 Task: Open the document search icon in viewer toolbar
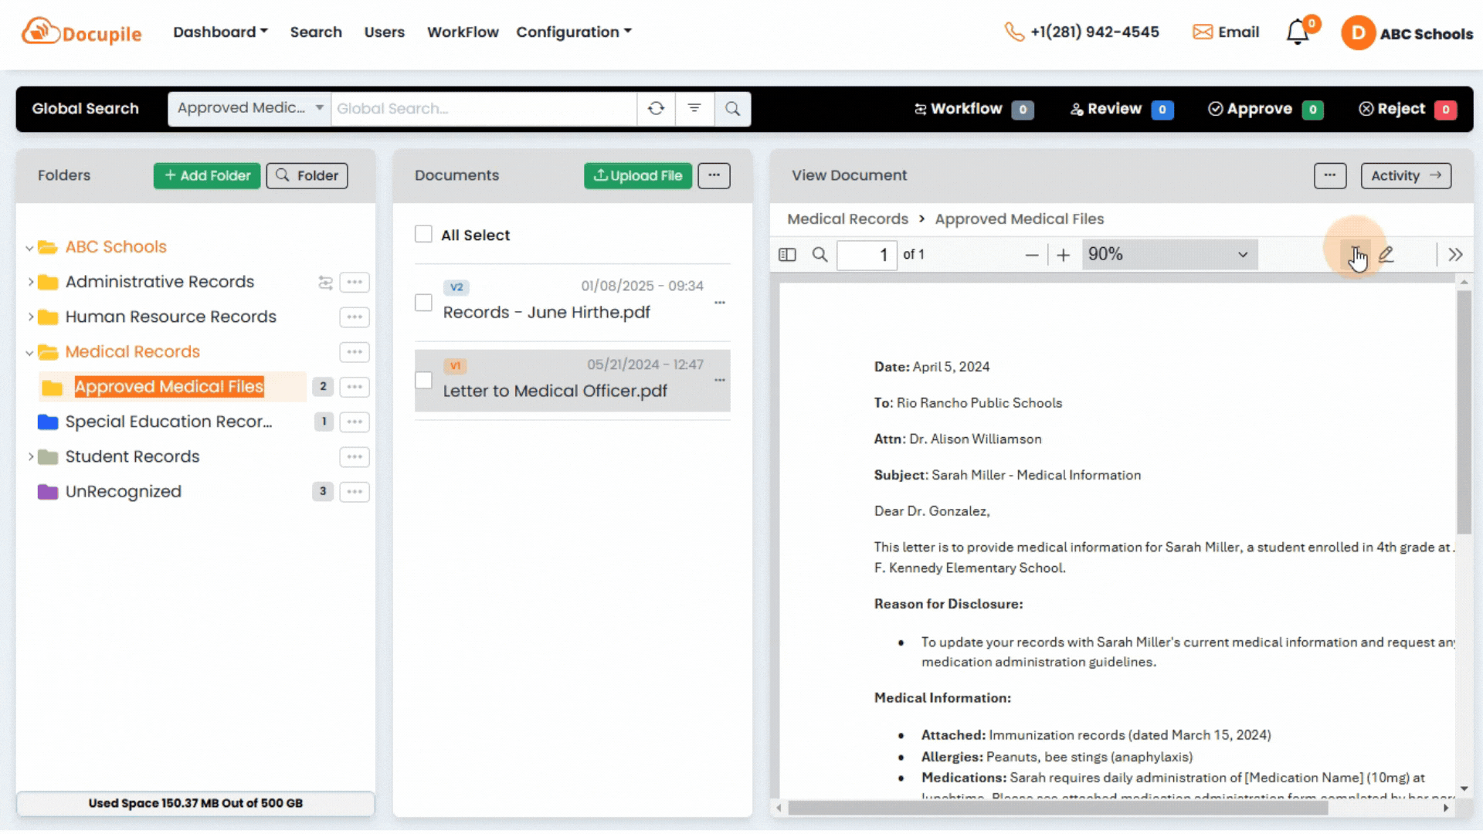(x=820, y=254)
